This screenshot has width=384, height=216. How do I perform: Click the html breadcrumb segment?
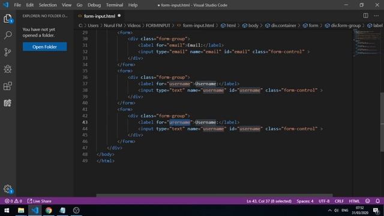coord(228,25)
